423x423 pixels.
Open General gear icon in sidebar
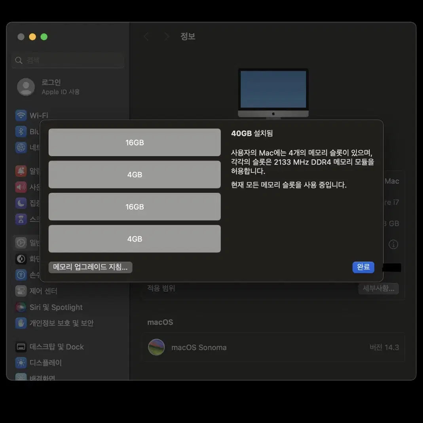point(21,243)
